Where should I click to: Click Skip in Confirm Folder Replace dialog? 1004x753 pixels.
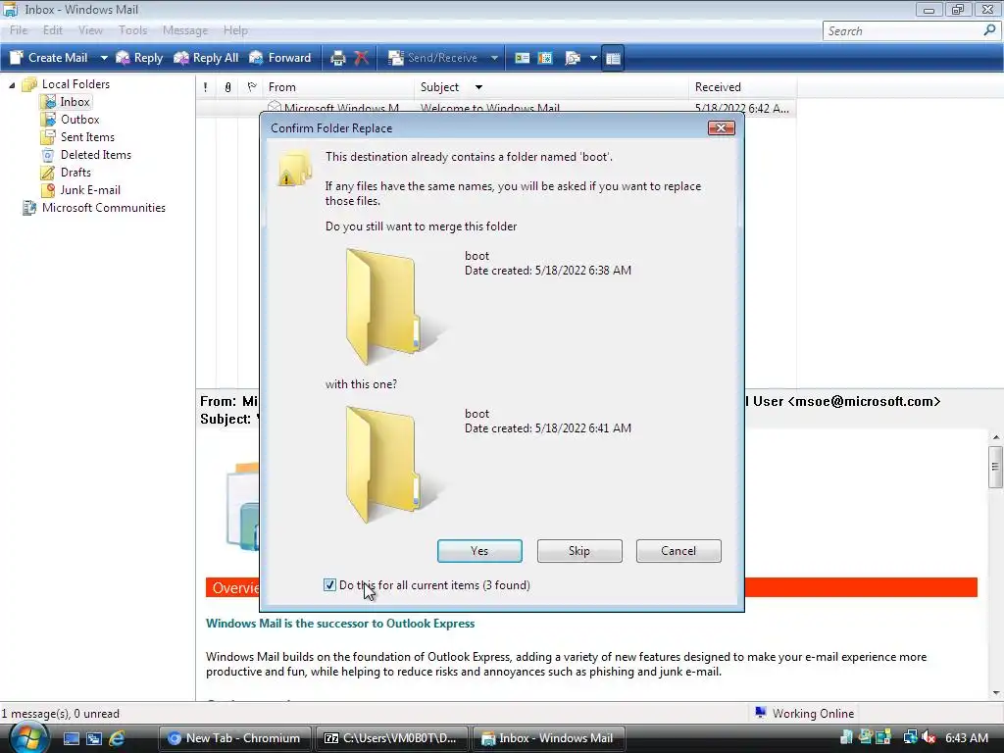pyautogui.click(x=579, y=551)
